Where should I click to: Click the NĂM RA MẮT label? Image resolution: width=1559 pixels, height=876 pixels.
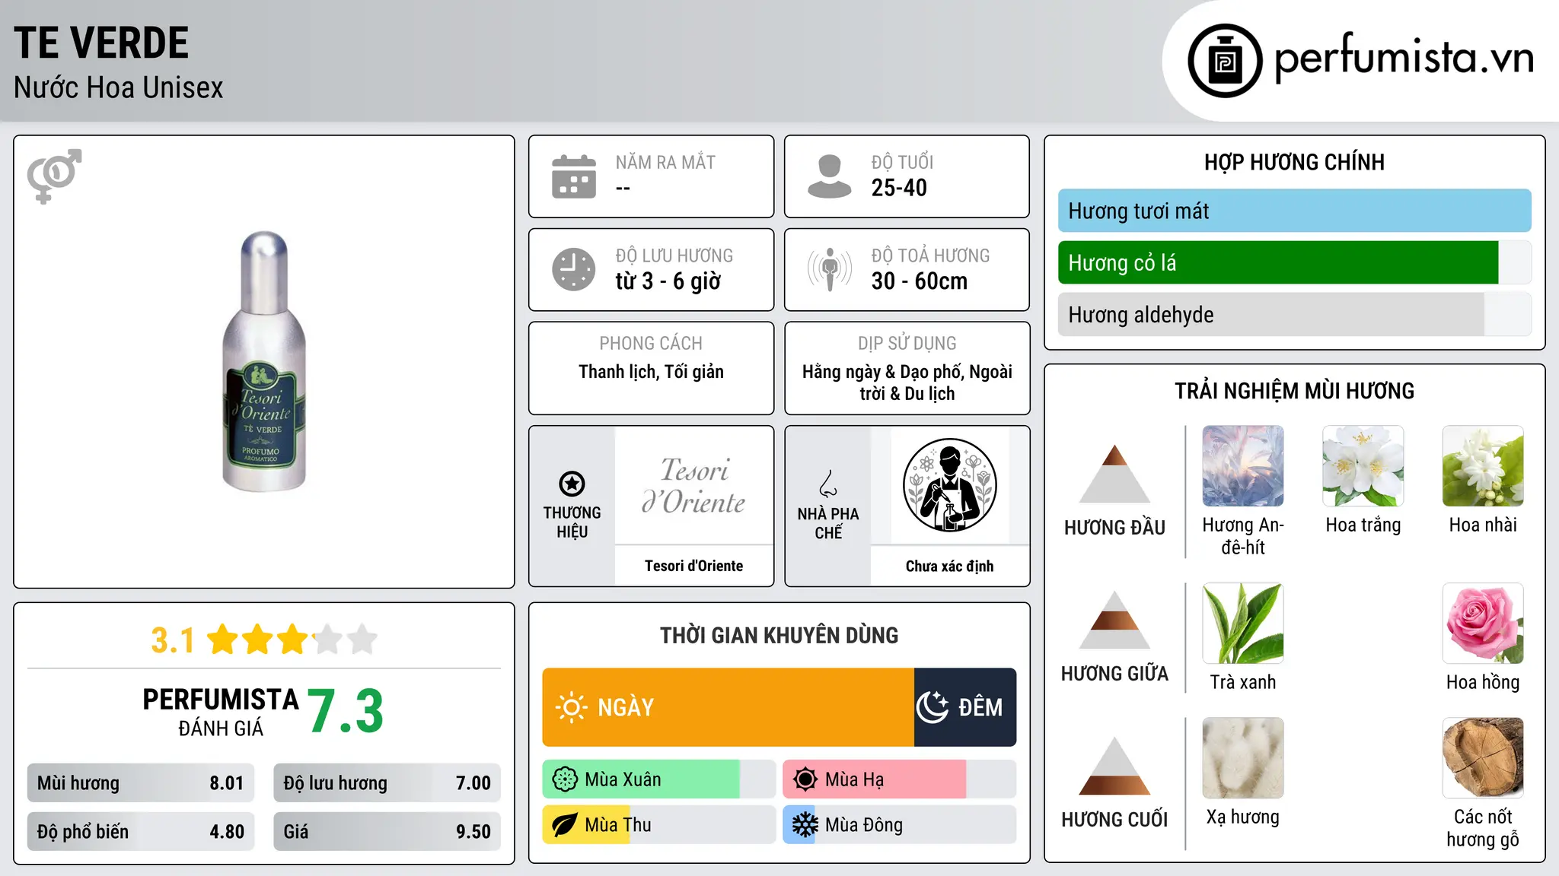tap(665, 162)
